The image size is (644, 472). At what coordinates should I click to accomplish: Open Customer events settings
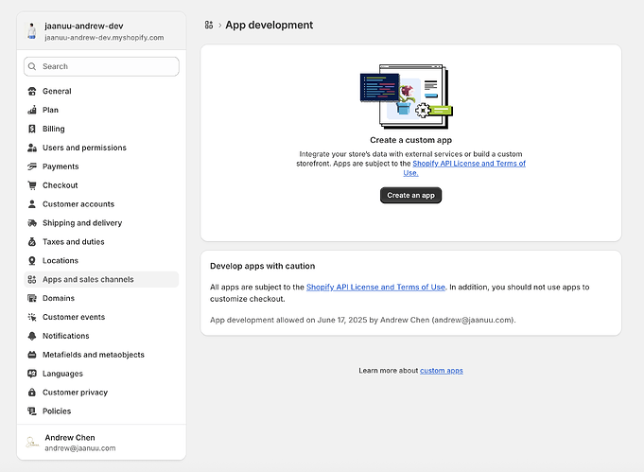click(x=101, y=317)
